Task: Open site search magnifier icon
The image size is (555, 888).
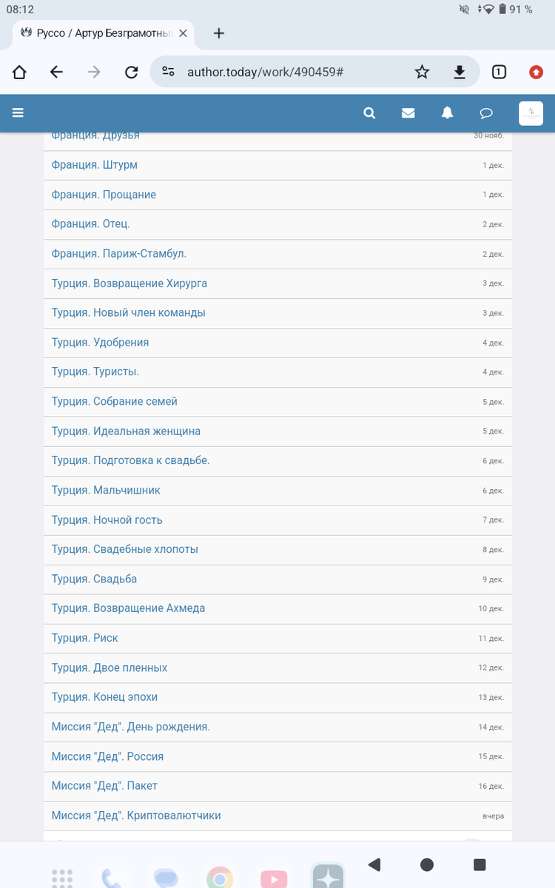Action: pyautogui.click(x=369, y=113)
